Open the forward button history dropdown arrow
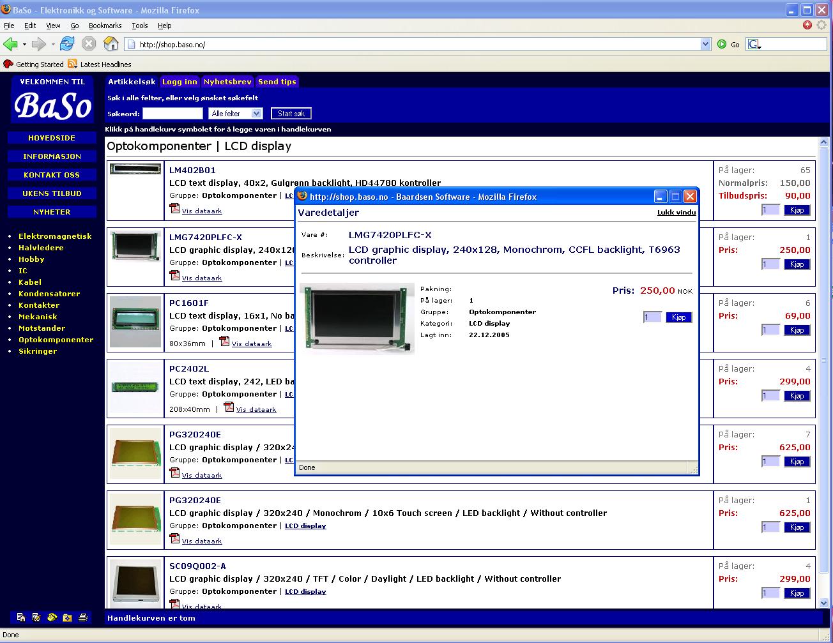 (x=53, y=44)
